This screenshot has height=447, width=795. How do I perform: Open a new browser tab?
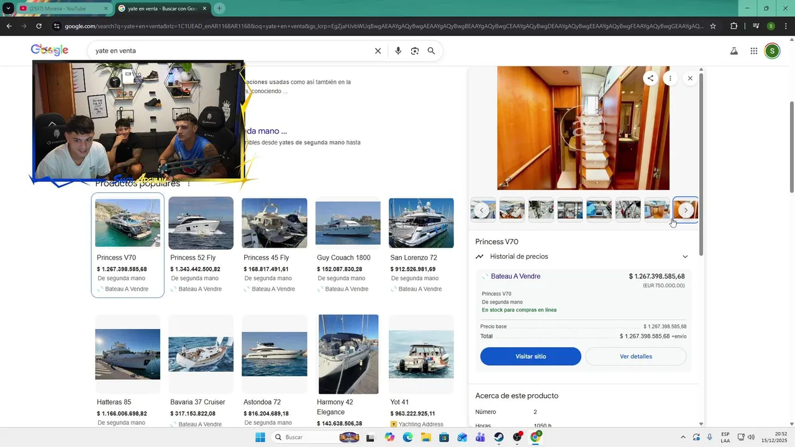[x=219, y=8]
